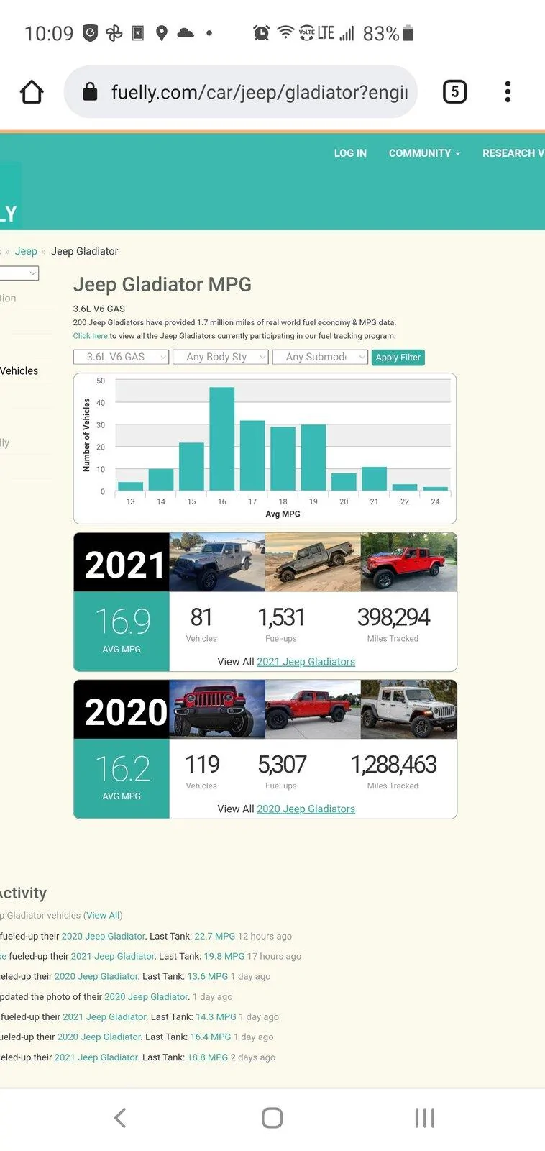
Task: Click the Jeep breadcrumb link
Action: click(26, 251)
